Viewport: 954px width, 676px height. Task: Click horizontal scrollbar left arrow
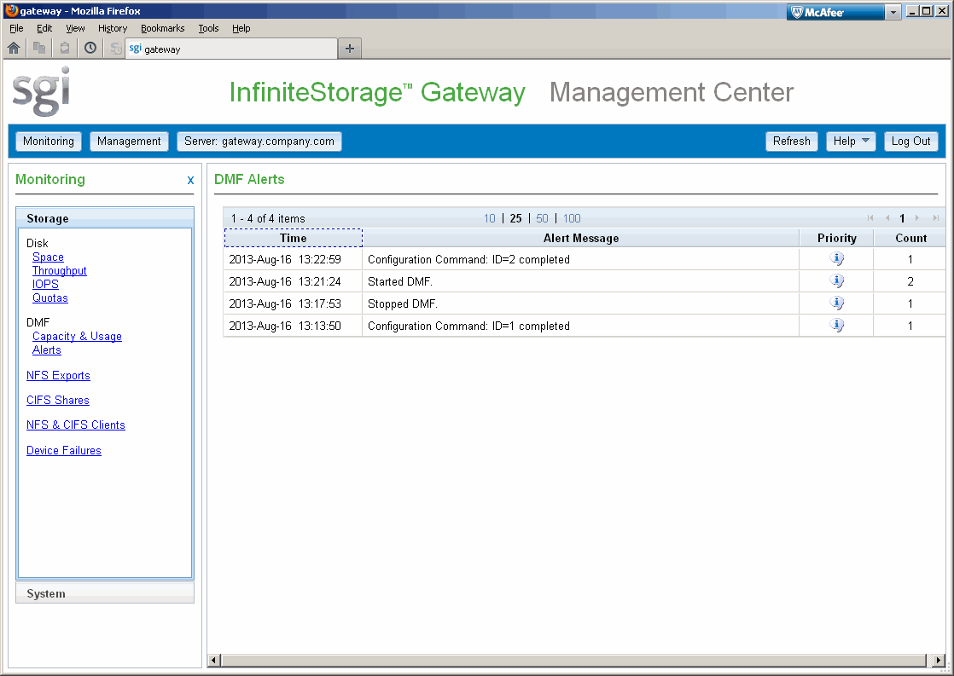pyautogui.click(x=213, y=660)
